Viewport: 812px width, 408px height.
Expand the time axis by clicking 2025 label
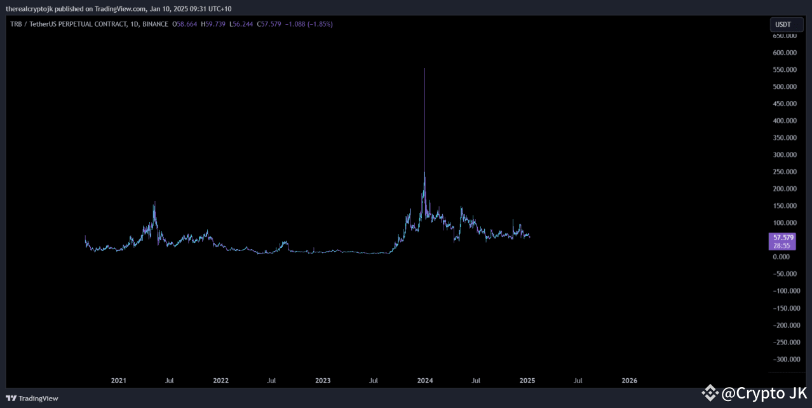tap(527, 380)
